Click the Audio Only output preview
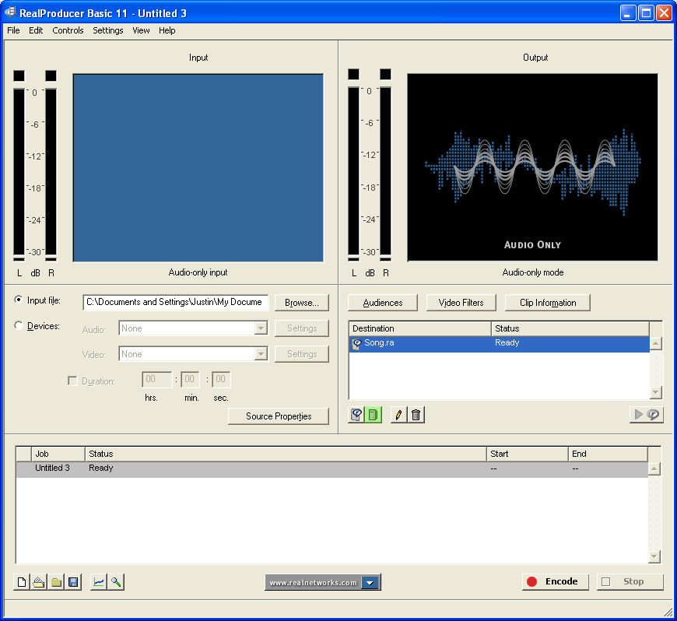This screenshot has width=677, height=621. pos(532,167)
